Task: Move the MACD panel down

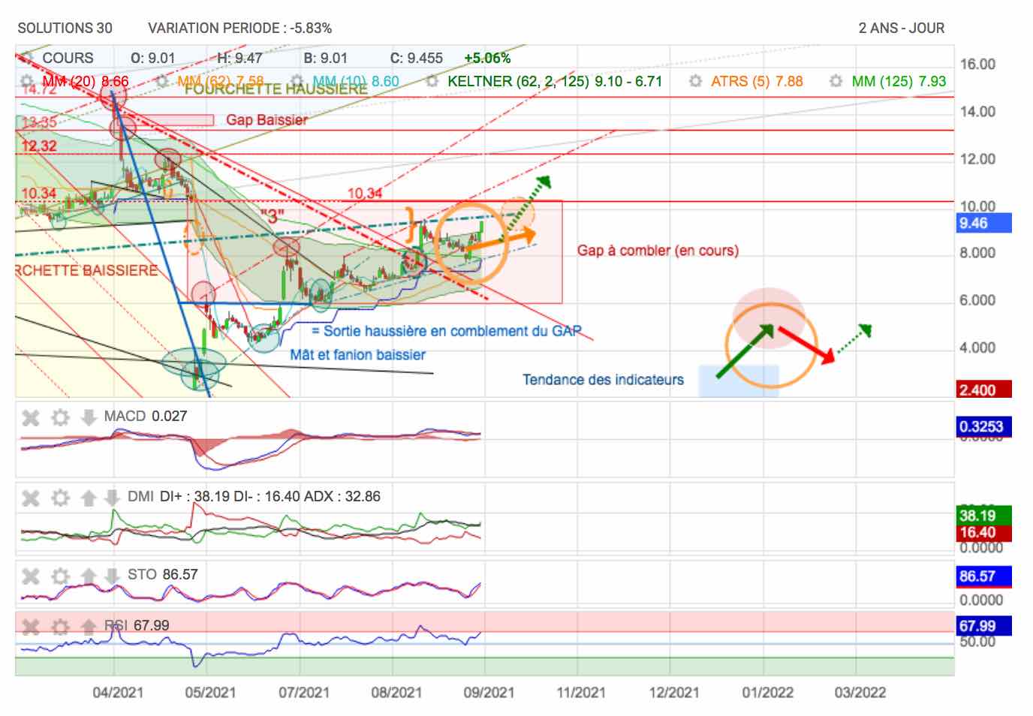Action: (x=89, y=417)
